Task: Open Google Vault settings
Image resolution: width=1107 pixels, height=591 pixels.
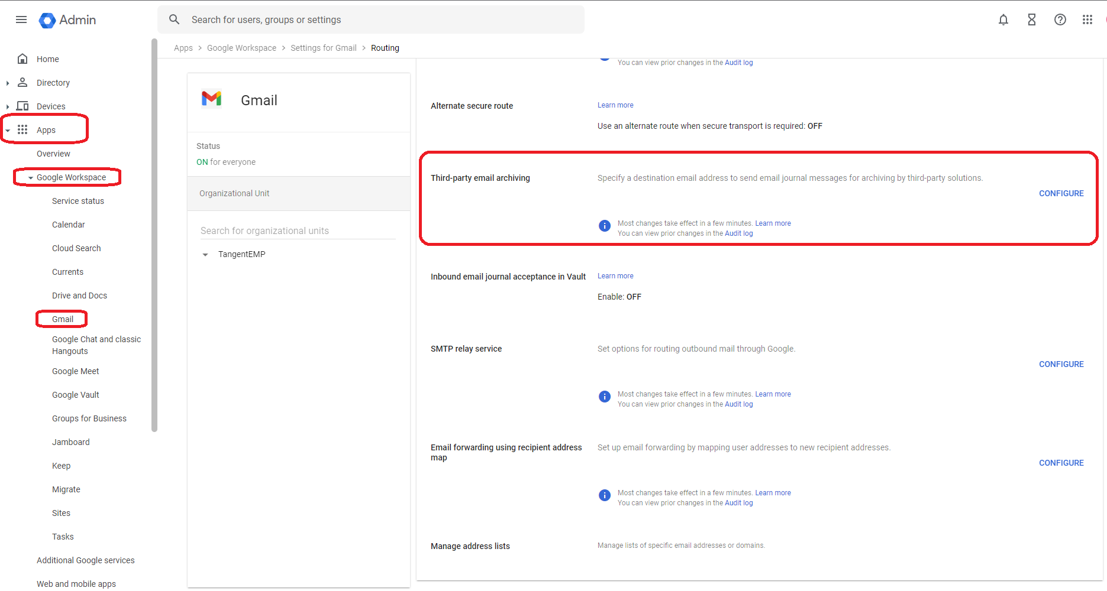Action: 75,395
